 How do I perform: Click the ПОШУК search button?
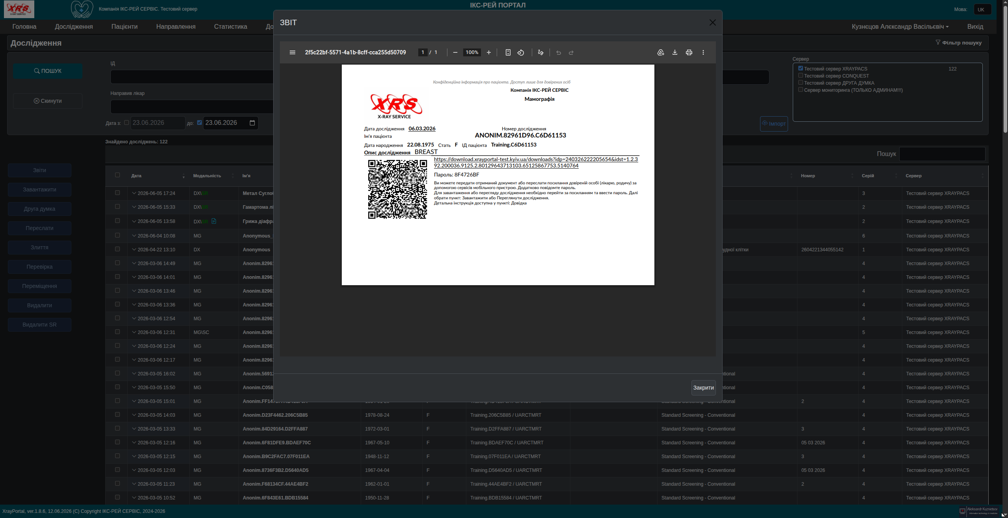[48, 71]
